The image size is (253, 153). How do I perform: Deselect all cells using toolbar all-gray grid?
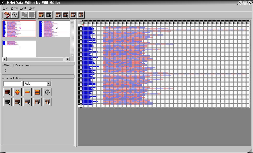click(49, 15)
